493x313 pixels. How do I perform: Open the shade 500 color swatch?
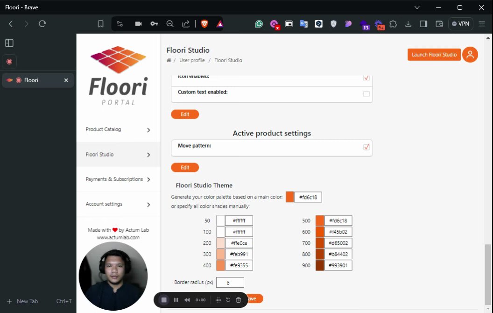click(x=320, y=221)
